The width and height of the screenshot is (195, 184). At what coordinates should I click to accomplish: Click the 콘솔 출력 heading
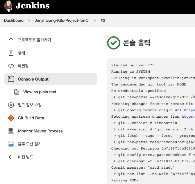(x=137, y=43)
